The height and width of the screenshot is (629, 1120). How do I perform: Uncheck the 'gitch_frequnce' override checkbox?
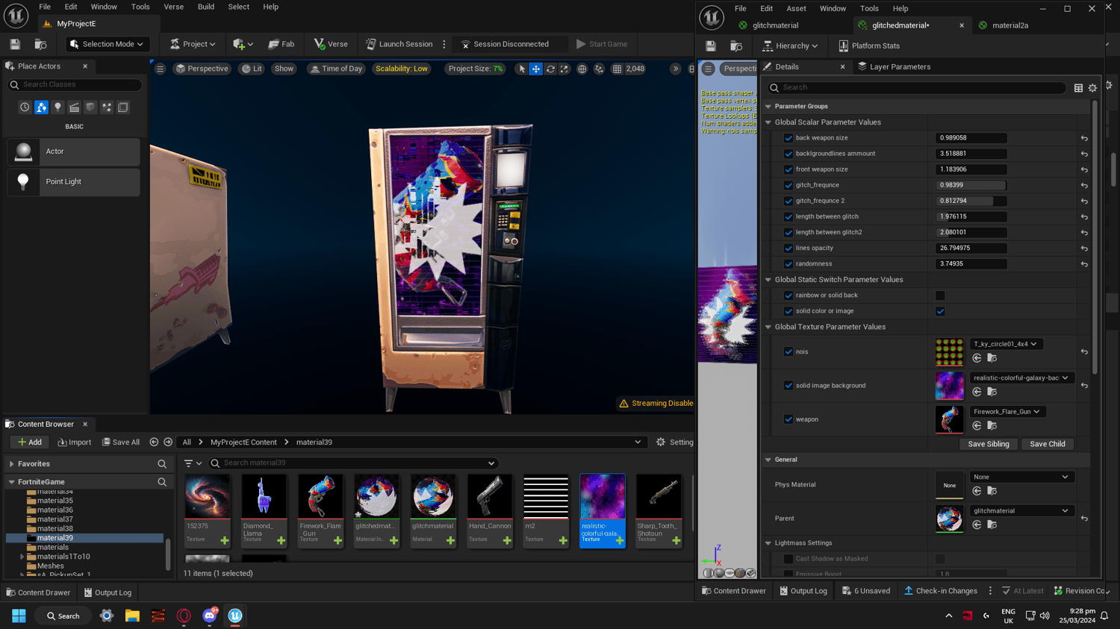(x=788, y=185)
